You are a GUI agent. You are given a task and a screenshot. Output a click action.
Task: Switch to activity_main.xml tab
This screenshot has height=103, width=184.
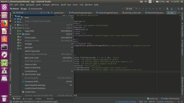[x=132, y=13]
